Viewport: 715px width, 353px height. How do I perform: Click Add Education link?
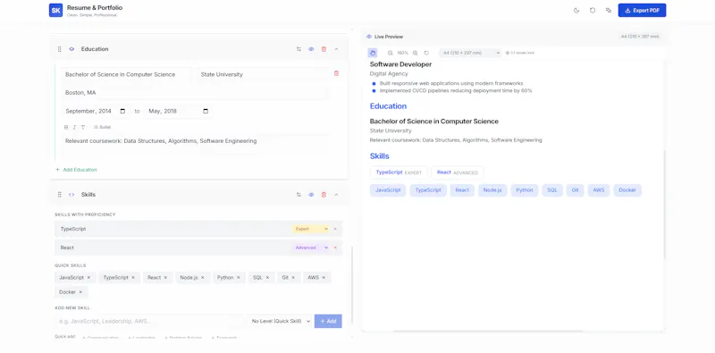point(76,170)
